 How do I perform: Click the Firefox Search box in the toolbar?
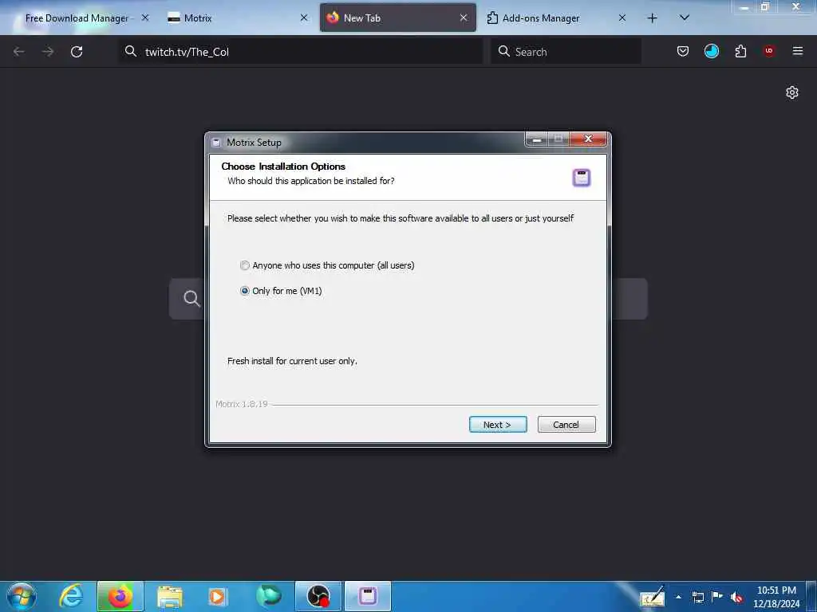(566, 52)
